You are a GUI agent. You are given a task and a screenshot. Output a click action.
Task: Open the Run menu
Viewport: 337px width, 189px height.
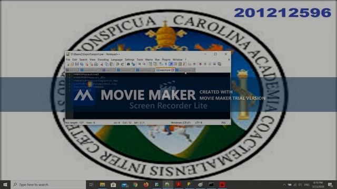pyautogui.click(x=157, y=59)
